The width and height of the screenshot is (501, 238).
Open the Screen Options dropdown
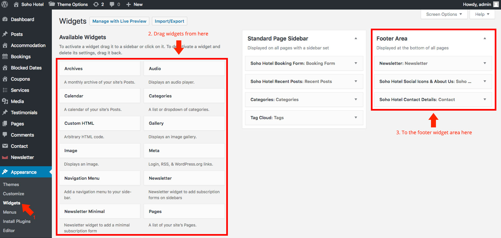tap(444, 14)
